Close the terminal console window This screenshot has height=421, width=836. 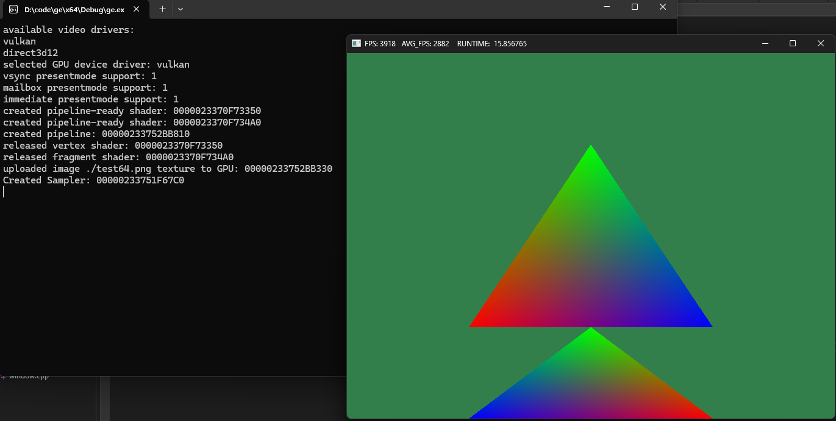click(x=663, y=7)
